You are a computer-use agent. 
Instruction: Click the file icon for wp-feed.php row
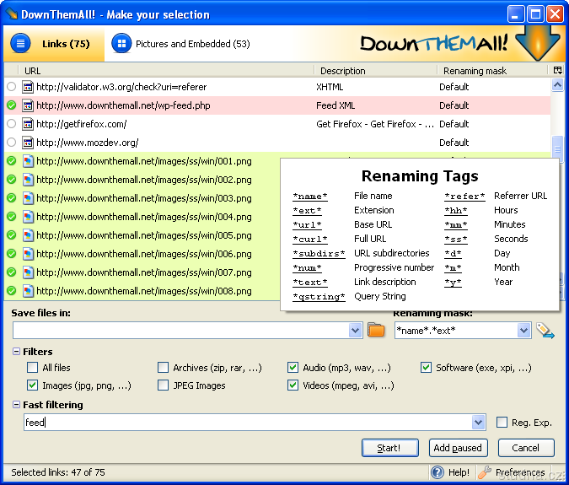[x=28, y=105]
